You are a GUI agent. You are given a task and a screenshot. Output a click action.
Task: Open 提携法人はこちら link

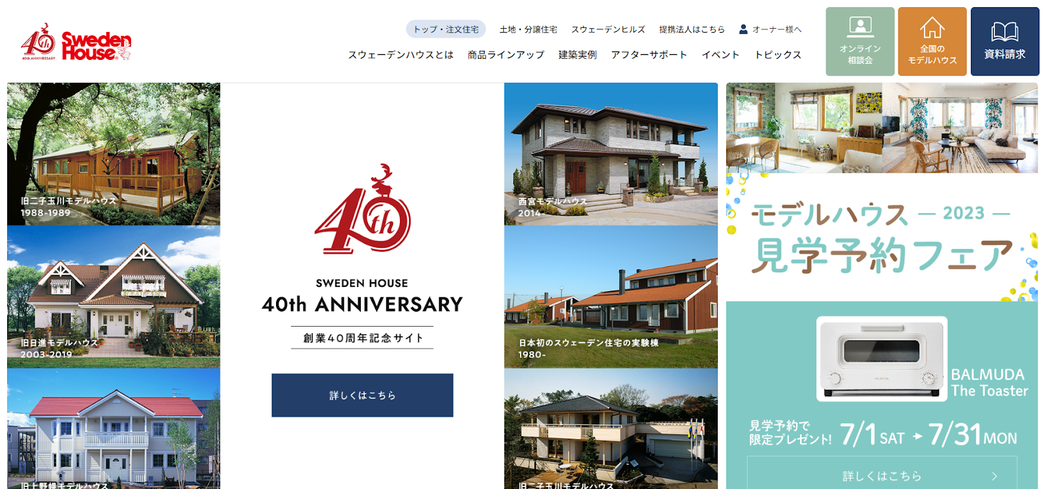pyautogui.click(x=692, y=29)
